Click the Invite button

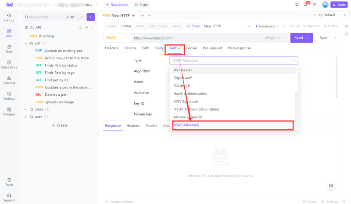click(x=339, y=4)
